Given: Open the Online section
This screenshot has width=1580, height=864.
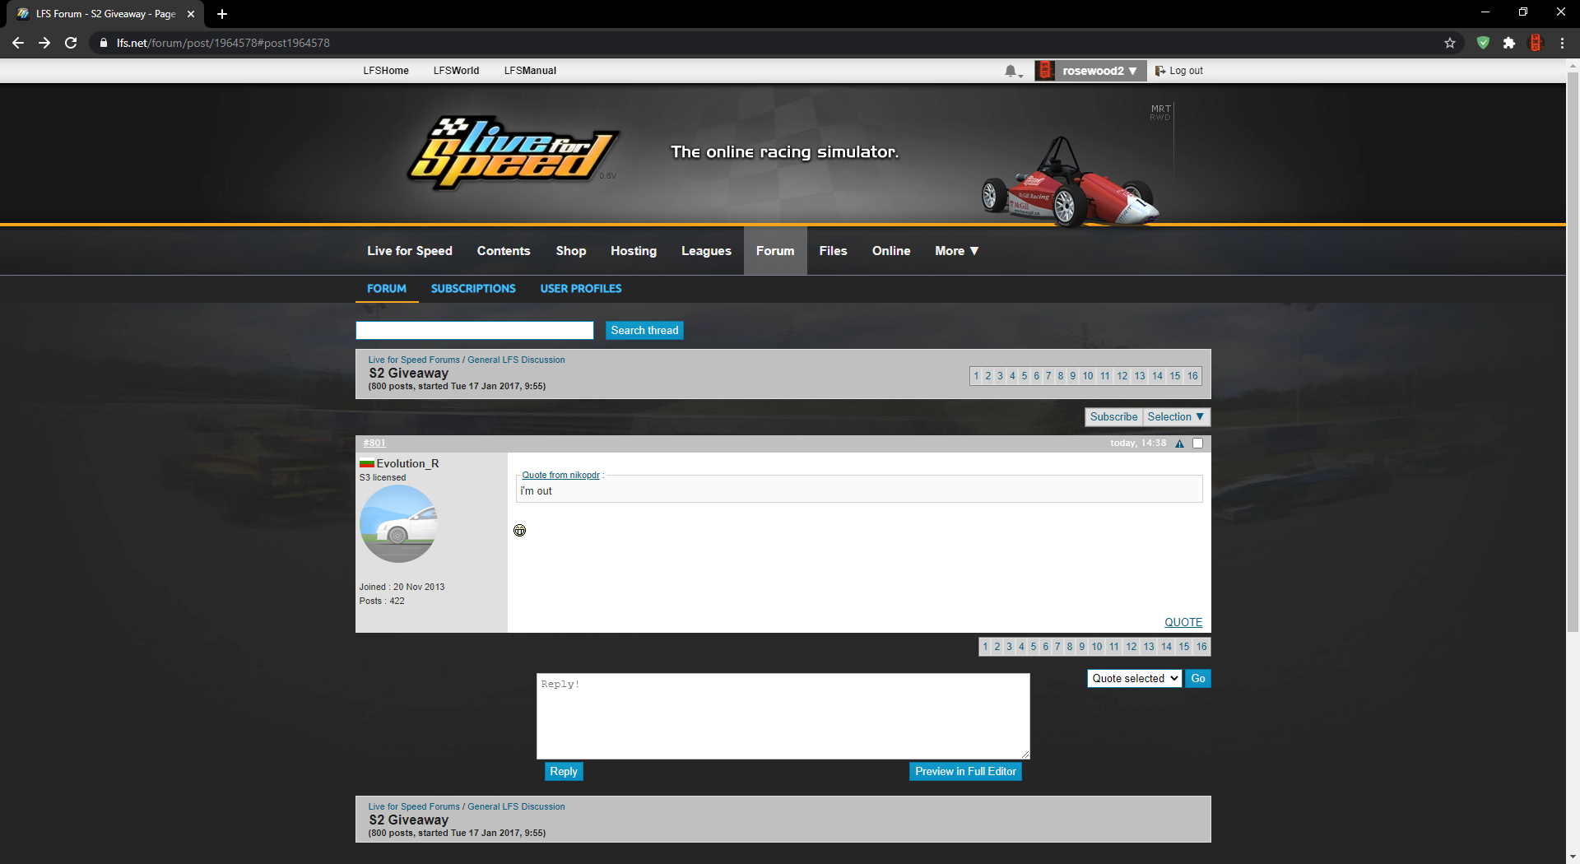Looking at the screenshot, I should point(891,251).
